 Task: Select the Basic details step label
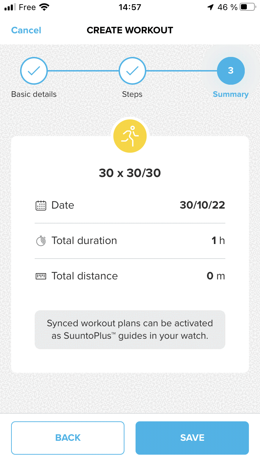34,94
